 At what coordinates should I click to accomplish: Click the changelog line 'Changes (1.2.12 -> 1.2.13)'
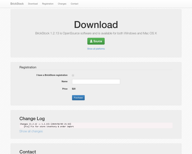pyautogui.click(x=46, y=124)
